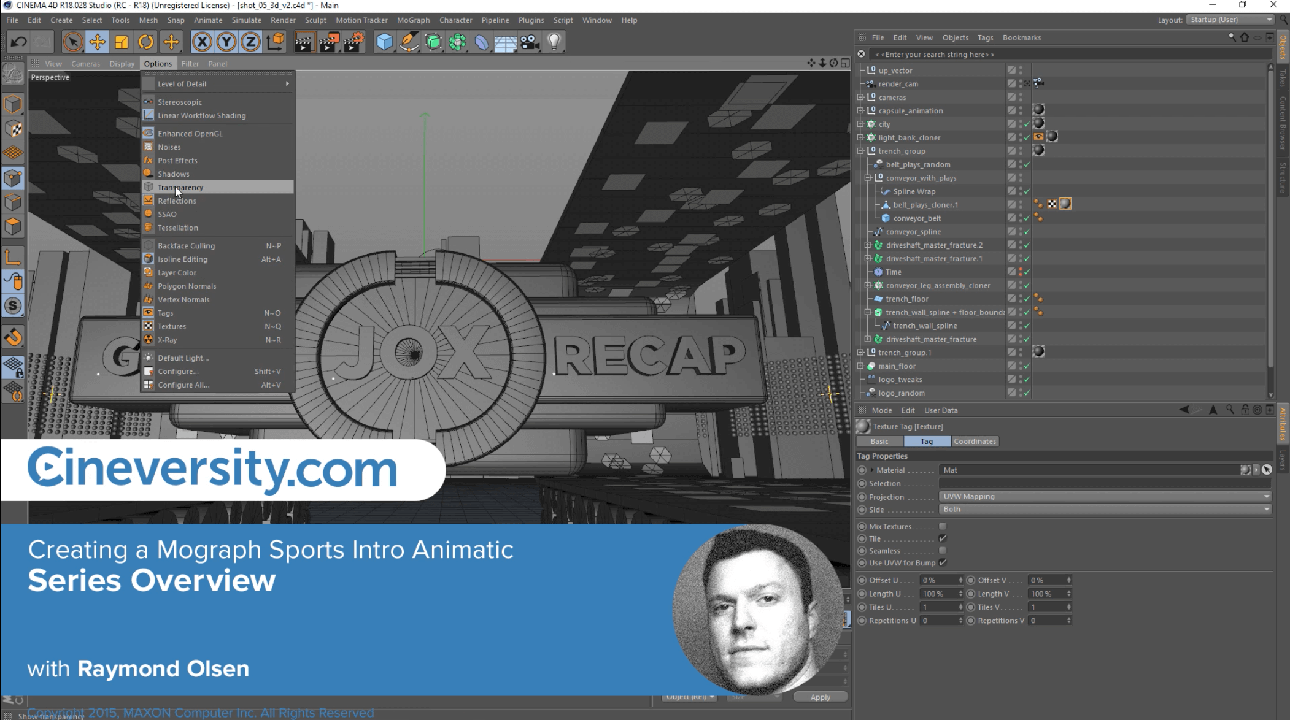Click the Offset U percentage stepper

960,580
